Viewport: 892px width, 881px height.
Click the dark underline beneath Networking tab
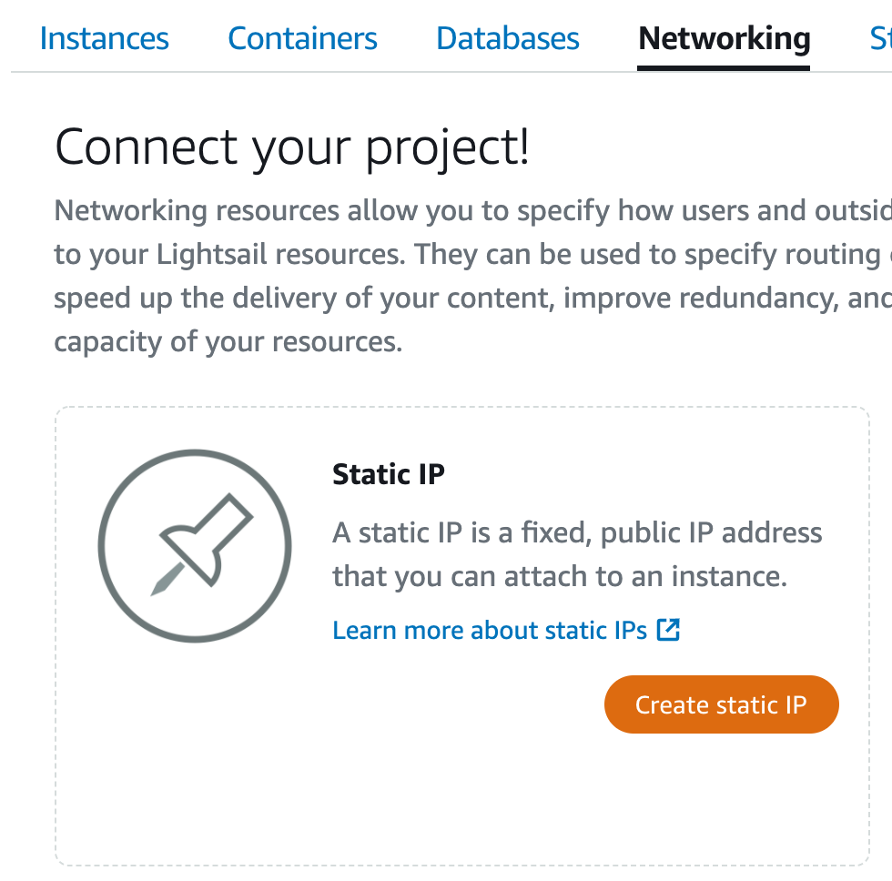pos(724,68)
